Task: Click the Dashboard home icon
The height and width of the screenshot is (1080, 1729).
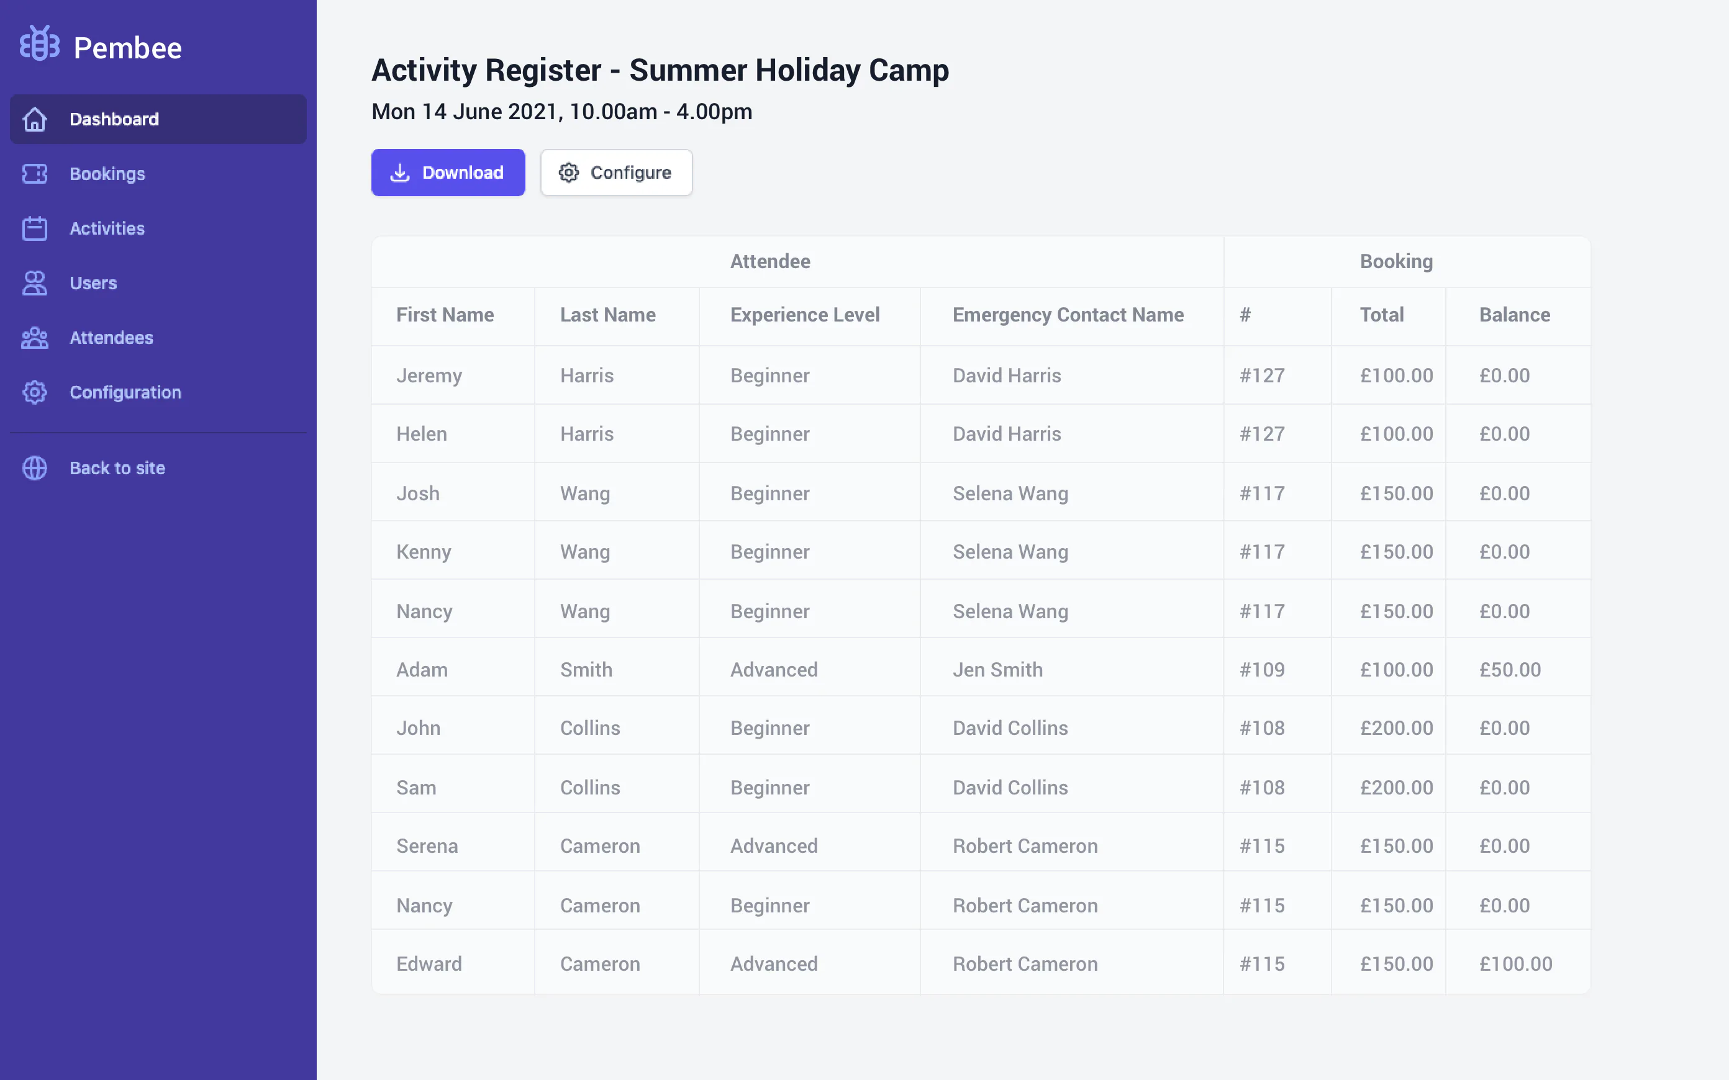Action: coord(34,119)
